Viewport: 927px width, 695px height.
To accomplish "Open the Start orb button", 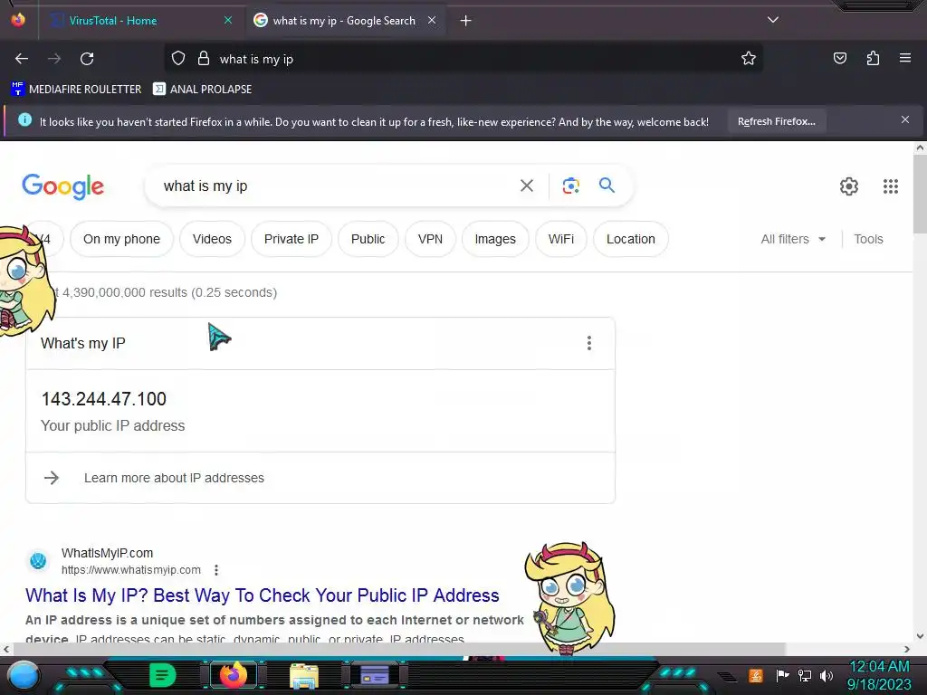I will 24,676.
